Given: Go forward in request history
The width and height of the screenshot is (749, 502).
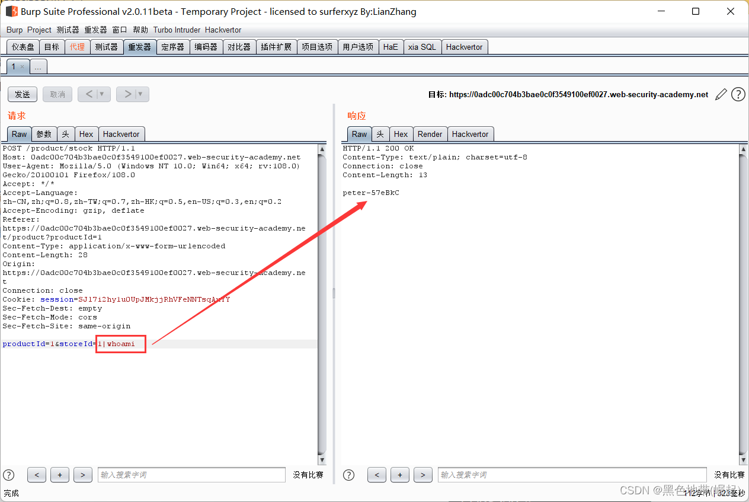Looking at the screenshot, I should coord(127,94).
